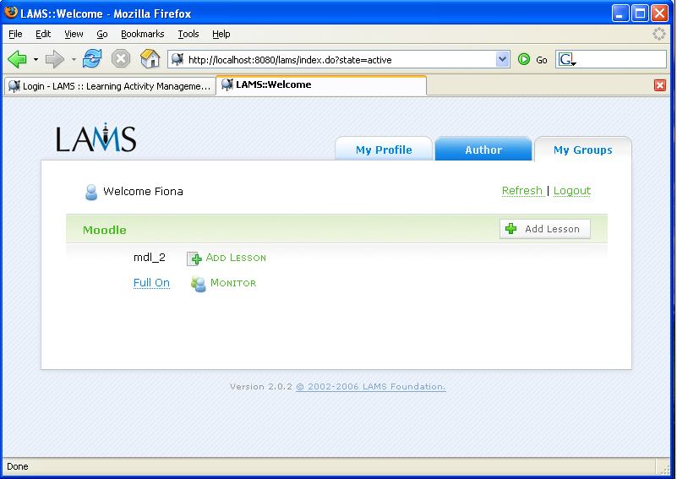Switch to the My Profile tab

[384, 150]
